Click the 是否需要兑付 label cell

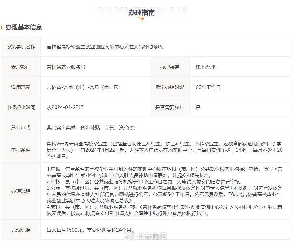click(x=170, y=107)
